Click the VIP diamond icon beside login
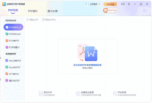Image resolution: width=152 pixels, height=103 pixels. click(x=99, y=4)
